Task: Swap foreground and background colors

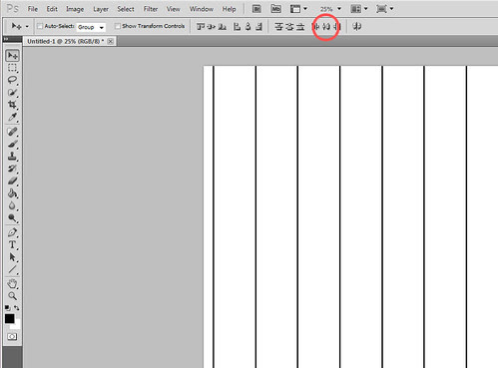Action: pos(17,308)
